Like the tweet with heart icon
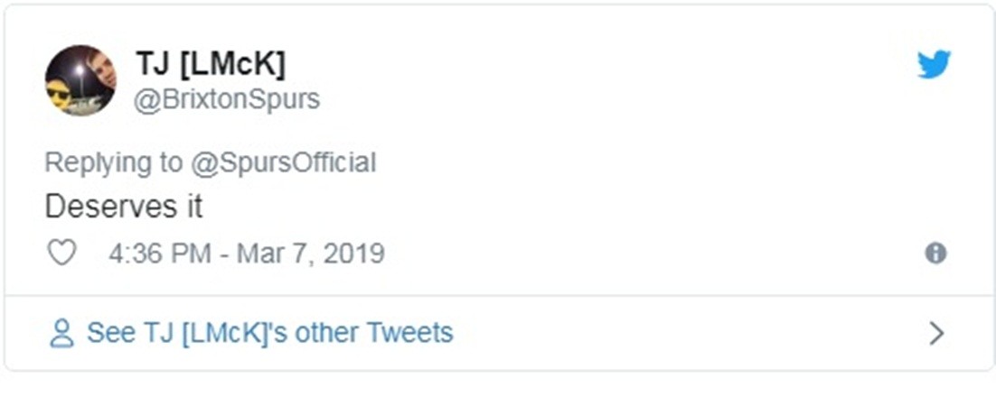 (x=61, y=254)
